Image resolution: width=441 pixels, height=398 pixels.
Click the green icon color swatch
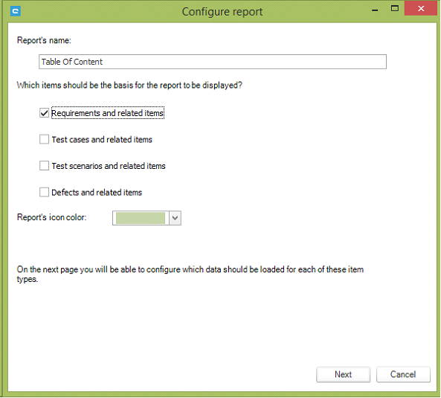(141, 218)
